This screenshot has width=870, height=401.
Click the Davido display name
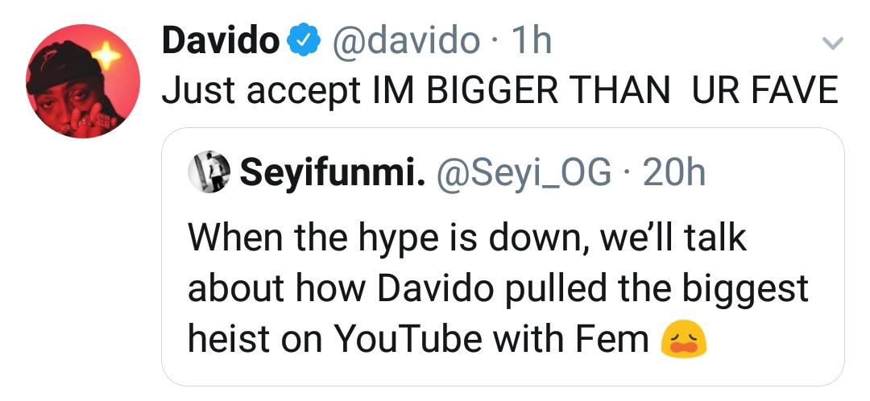click(x=219, y=41)
